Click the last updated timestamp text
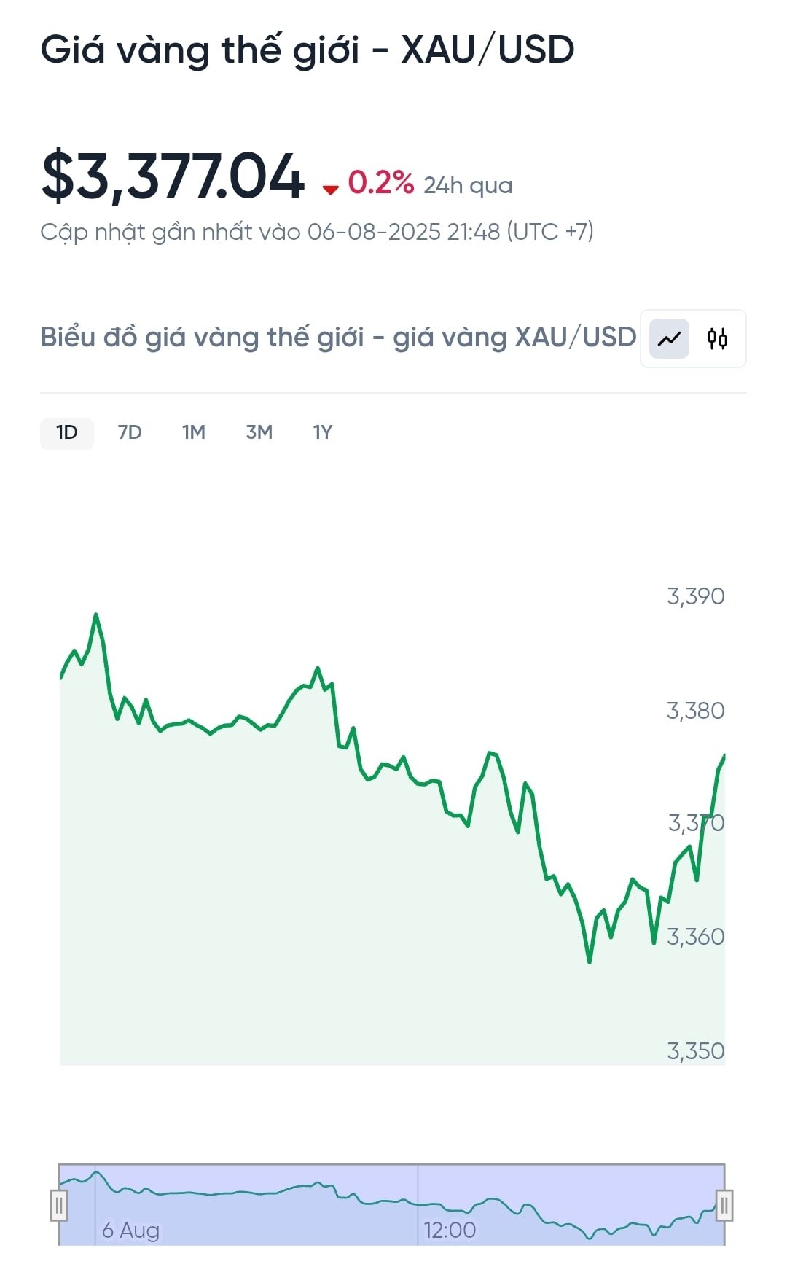This screenshot has height=1283, width=787. pos(317,232)
